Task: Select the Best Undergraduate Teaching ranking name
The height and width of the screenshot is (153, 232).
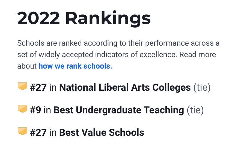Action: pyautogui.click(x=119, y=110)
